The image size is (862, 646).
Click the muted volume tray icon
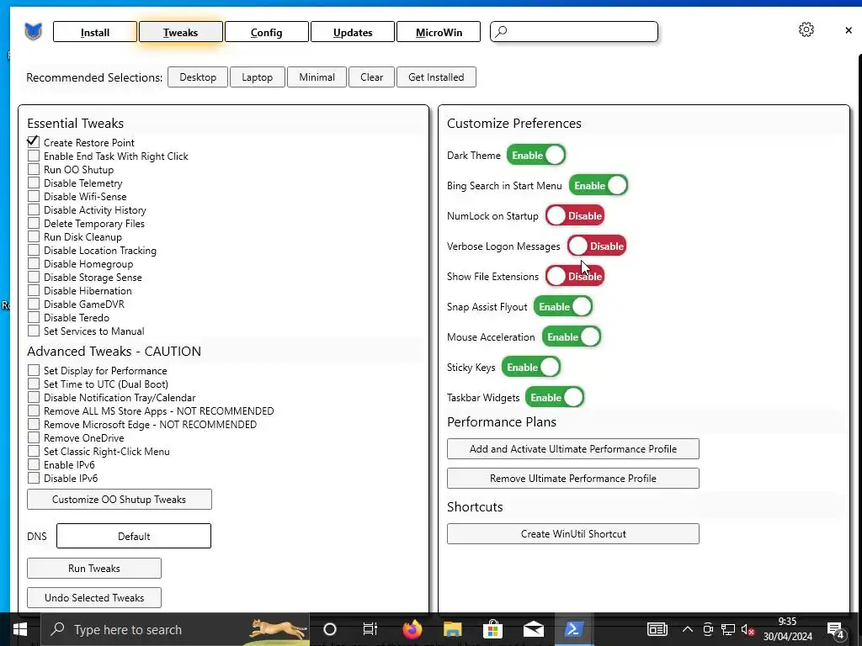[748, 629]
